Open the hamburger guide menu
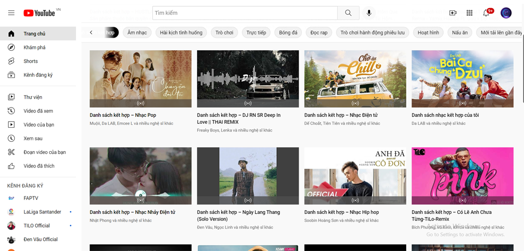The width and height of the screenshot is (524, 251). (x=11, y=13)
